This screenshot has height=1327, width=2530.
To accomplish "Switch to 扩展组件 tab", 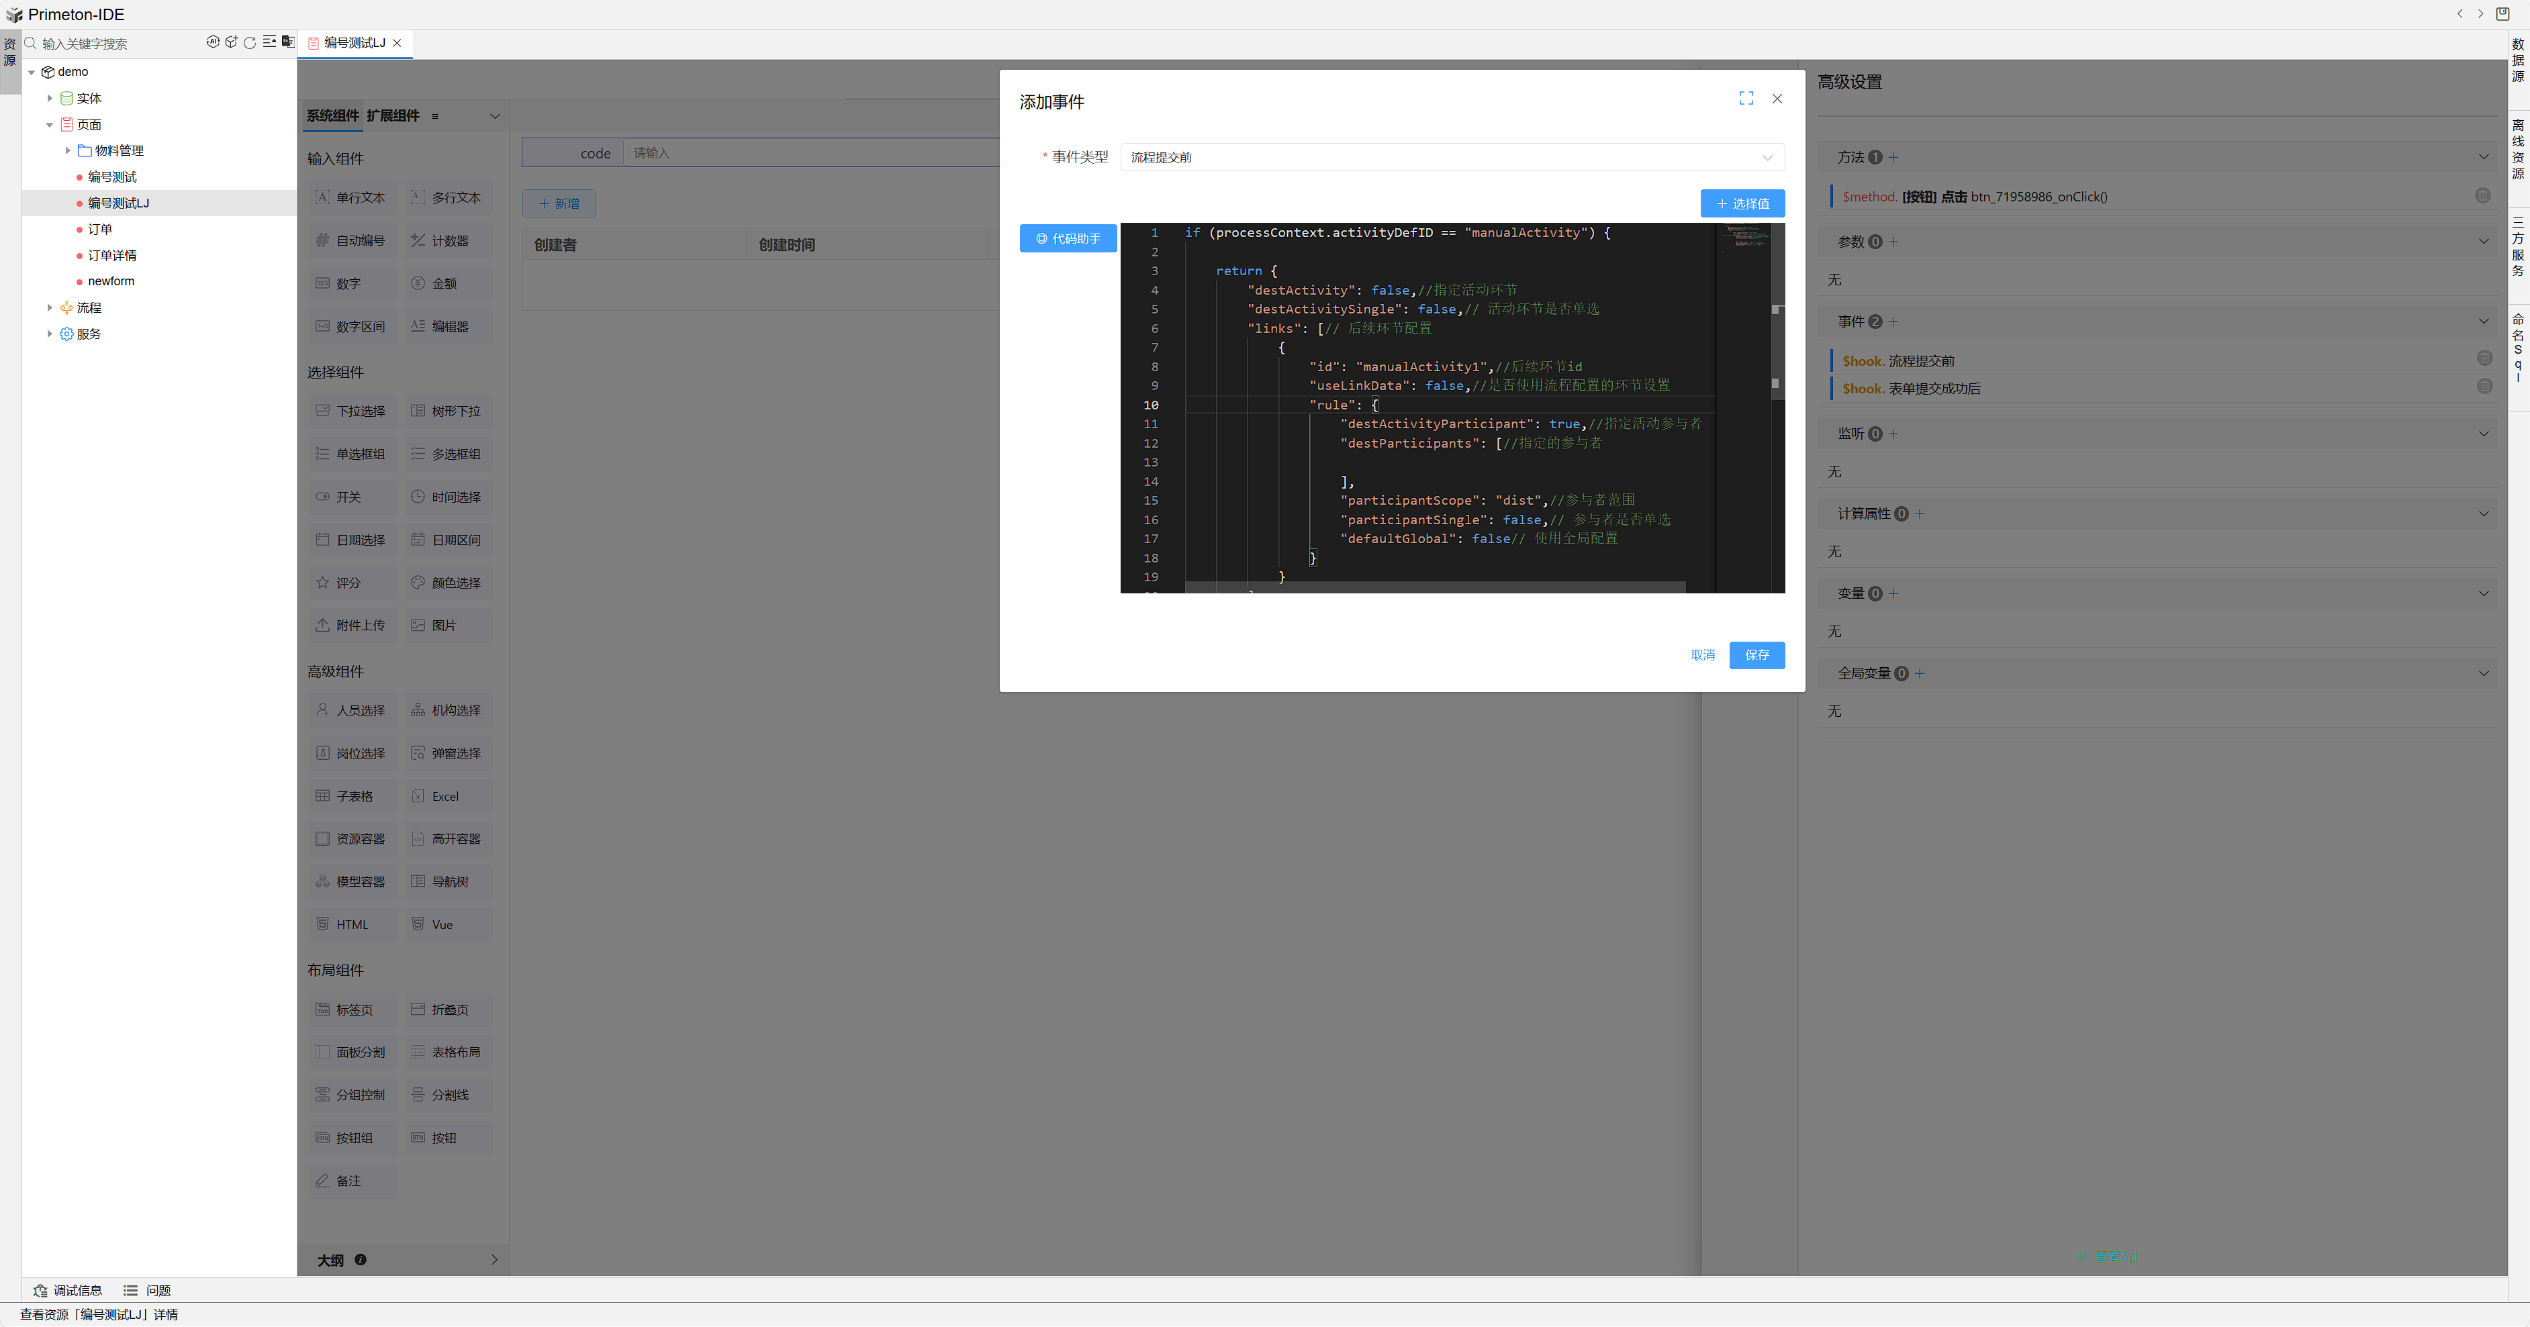I will point(393,116).
